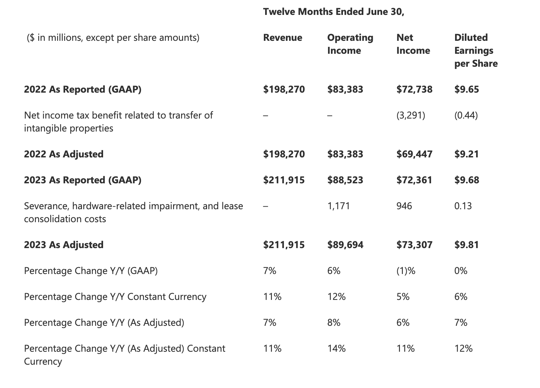The height and width of the screenshot is (388, 540).
Task: Click the 2023 As Adjusted row label
Action: click(64, 245)
